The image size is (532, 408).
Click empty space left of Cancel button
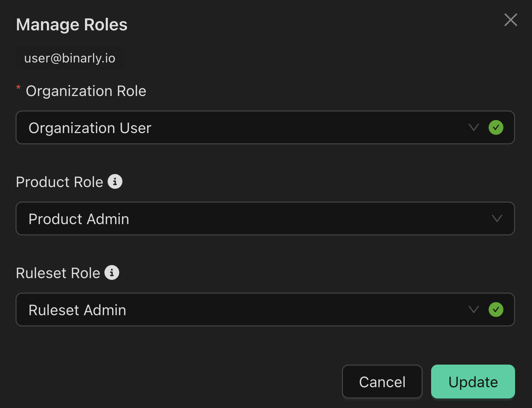click(176, 382)
